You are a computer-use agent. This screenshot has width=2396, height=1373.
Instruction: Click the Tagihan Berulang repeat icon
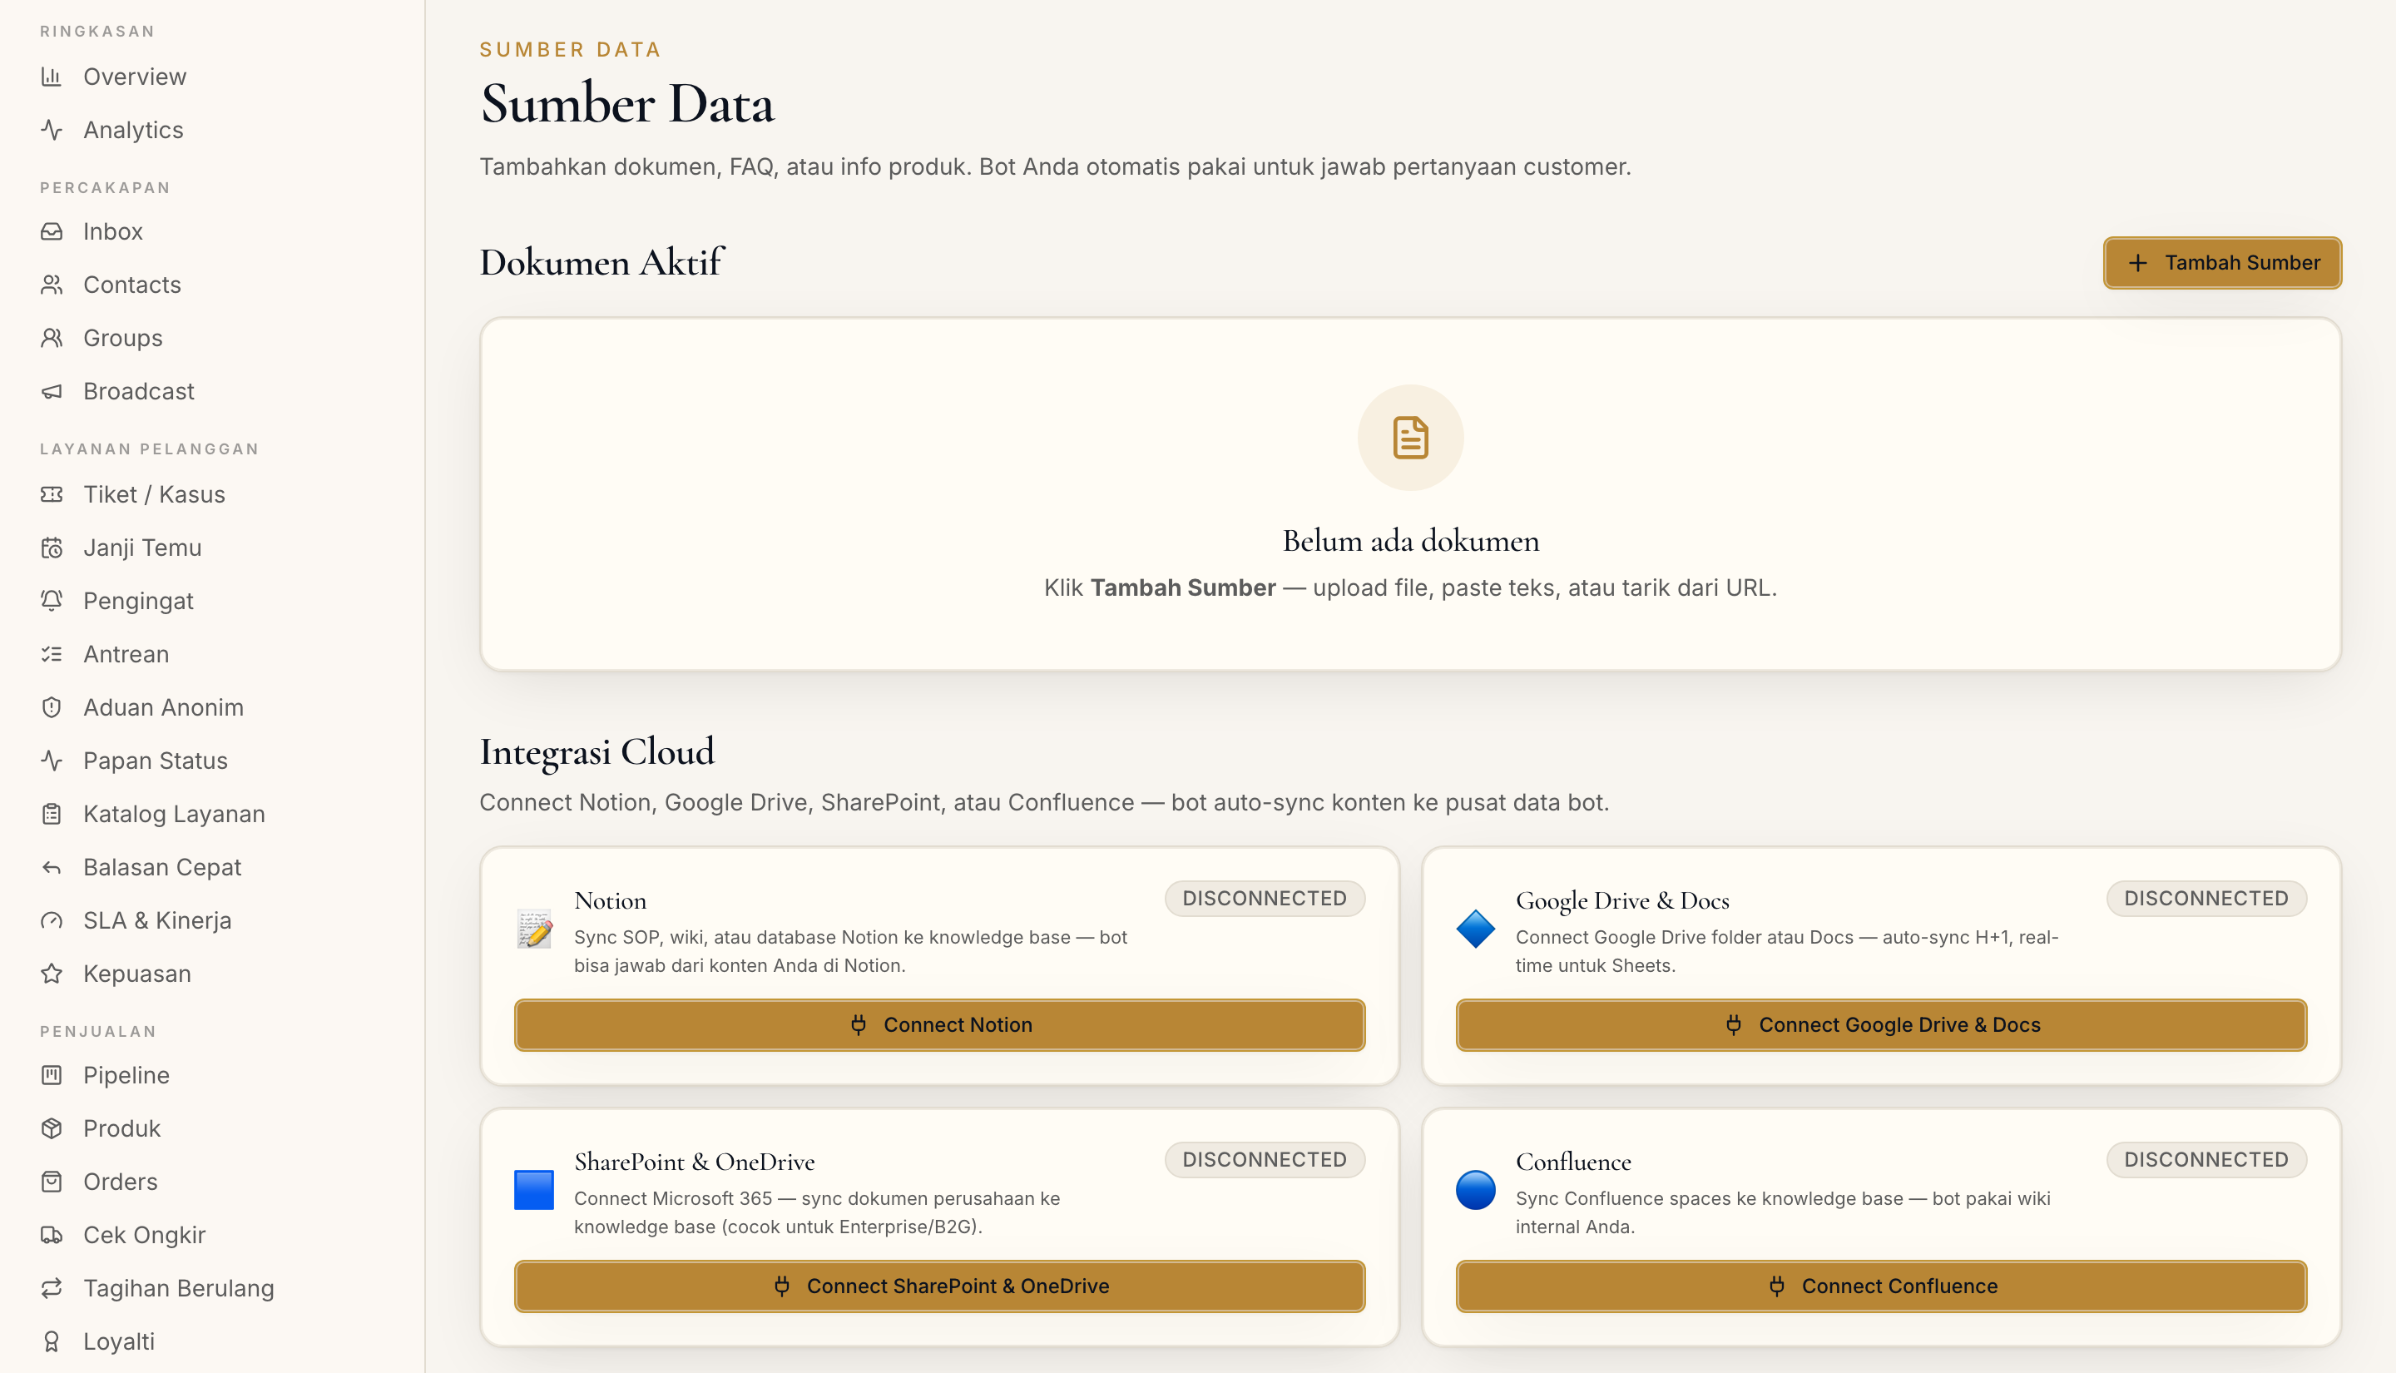tap(52, 1288)
